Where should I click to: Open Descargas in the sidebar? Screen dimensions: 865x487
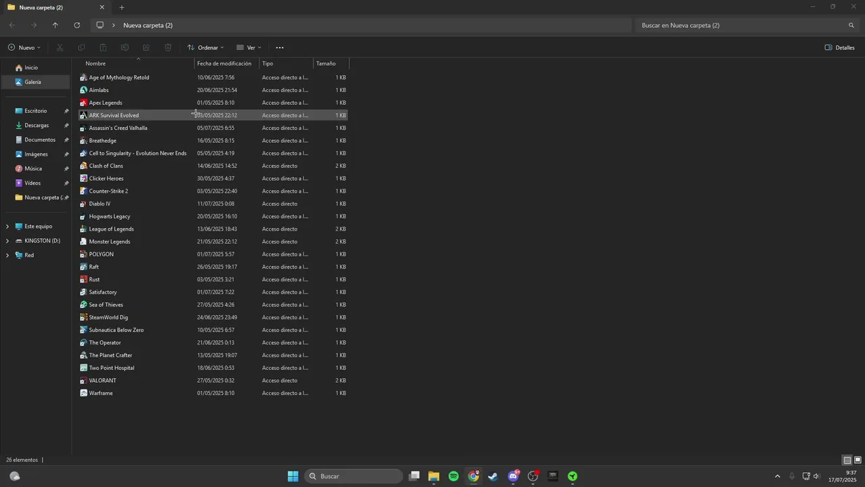pos(36,125)
